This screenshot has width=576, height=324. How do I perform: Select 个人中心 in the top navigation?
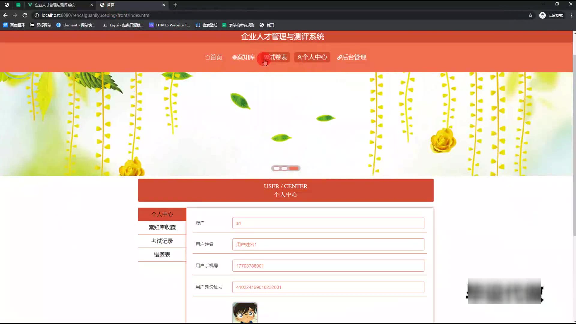point(312,57)
